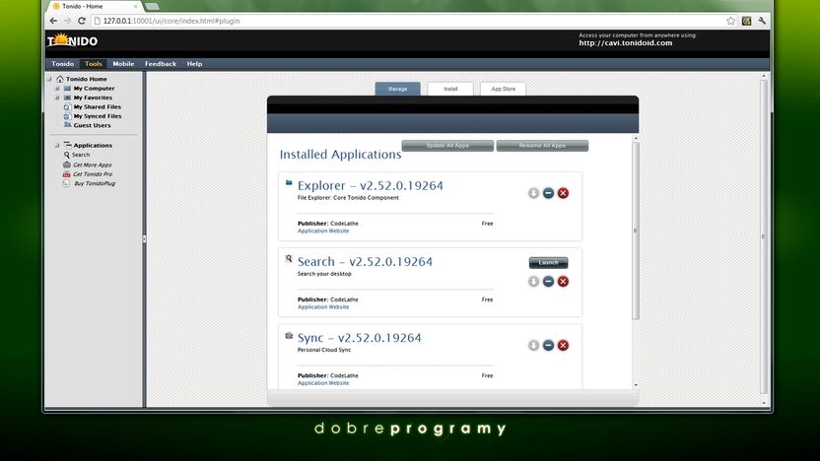This screenshot has width=820, height=461.
Task: Expand the My Favorites tree node
Action: pos(57,98)
